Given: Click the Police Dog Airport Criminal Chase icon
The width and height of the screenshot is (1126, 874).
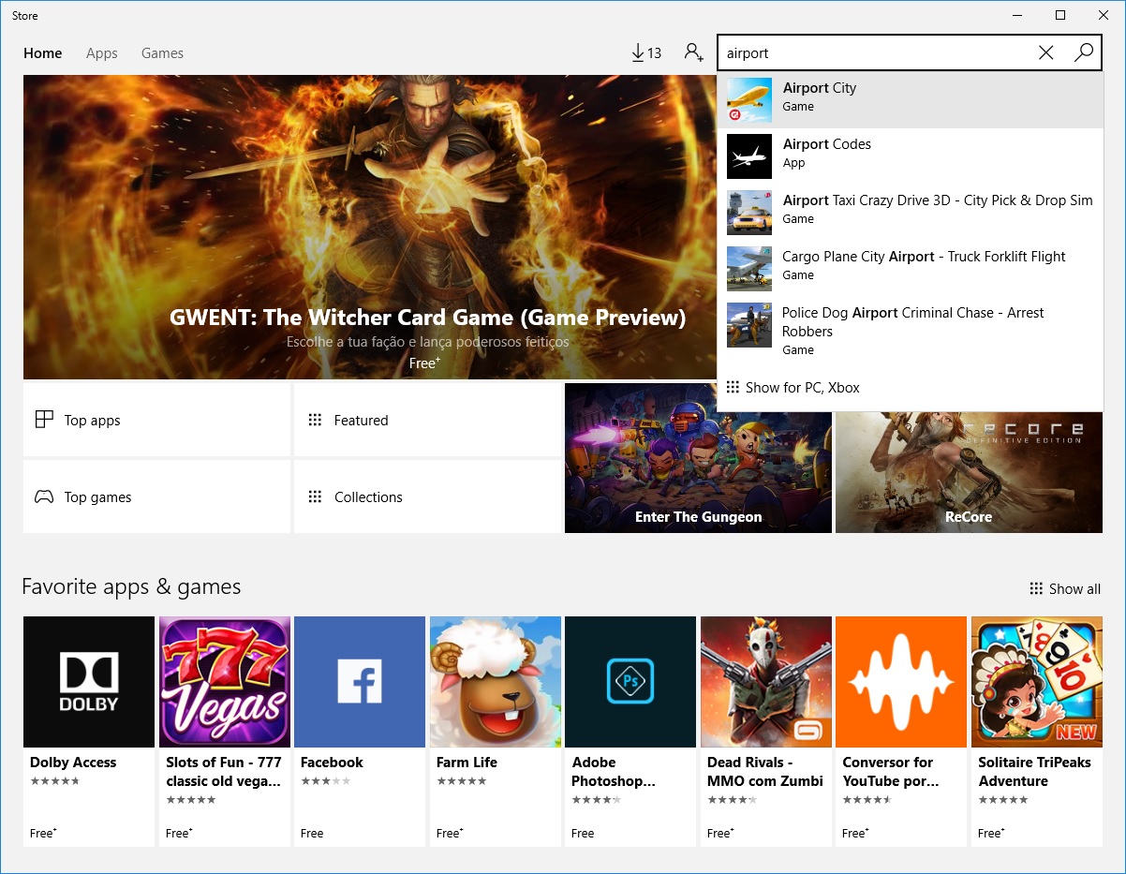Looking at the screenshot, I should [x=749, y=324].
